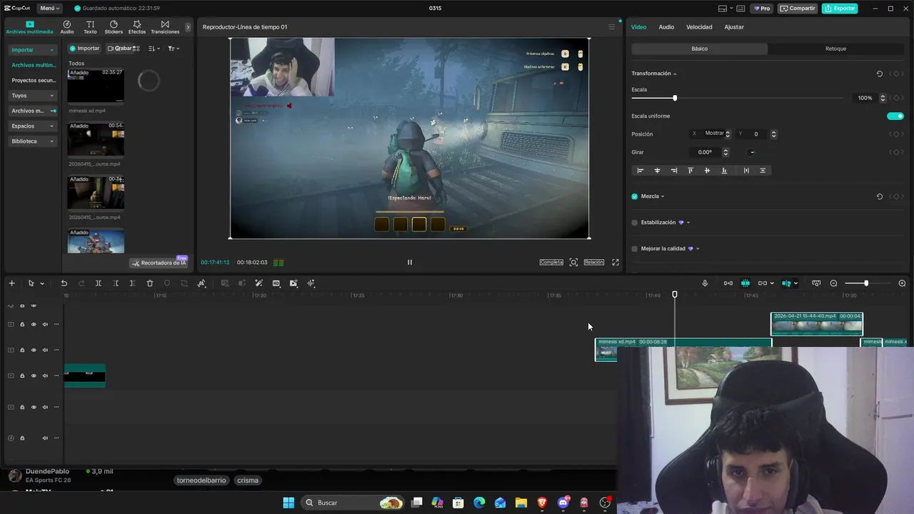Lock the second track
The height and width of the screenshot is (514, 914).
(22, 350)
